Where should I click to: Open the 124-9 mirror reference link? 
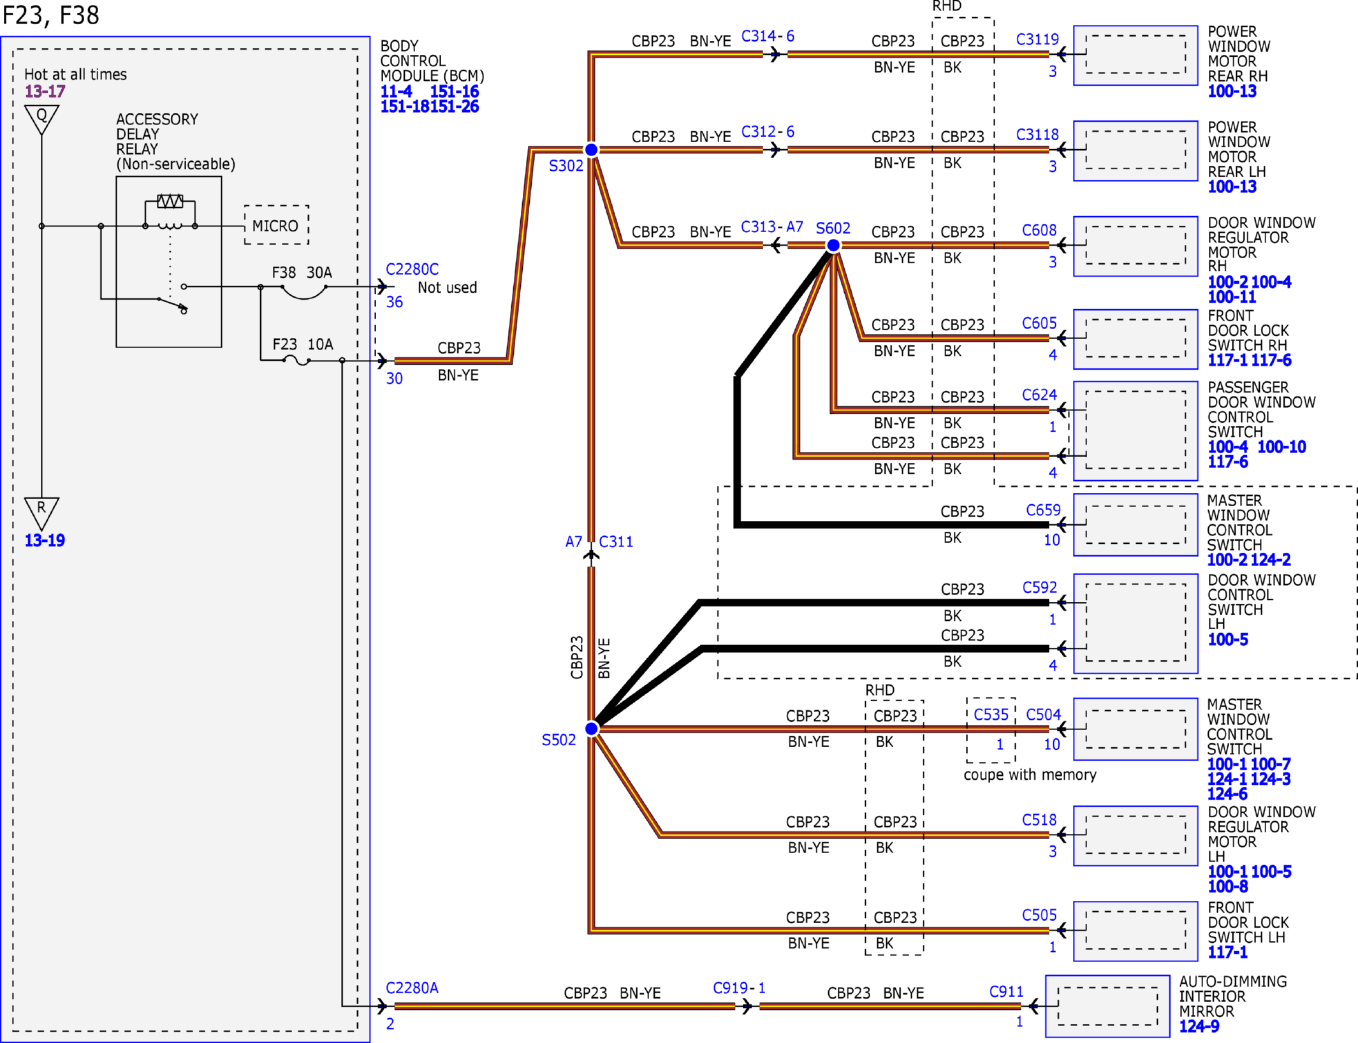(x=1199, y=1026)
